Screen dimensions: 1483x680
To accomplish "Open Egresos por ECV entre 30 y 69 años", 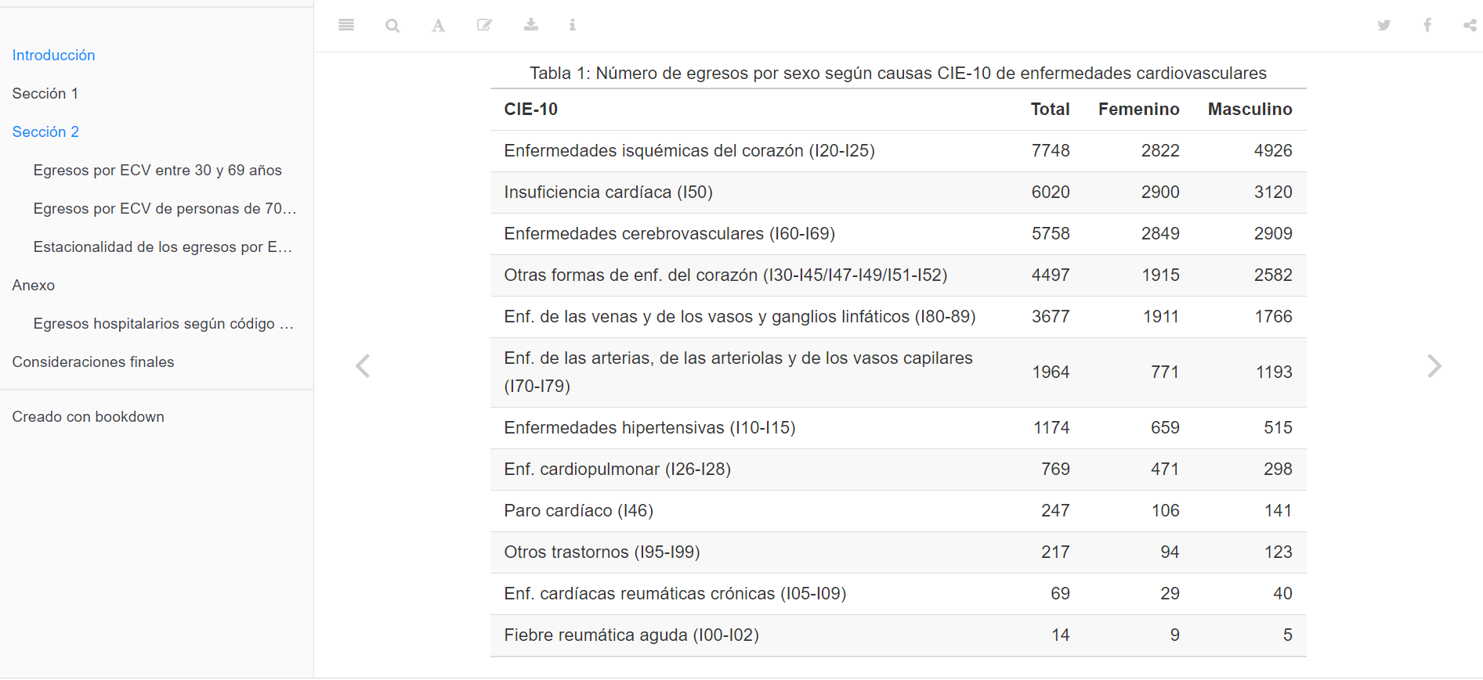I will click(x=157, y=171).
